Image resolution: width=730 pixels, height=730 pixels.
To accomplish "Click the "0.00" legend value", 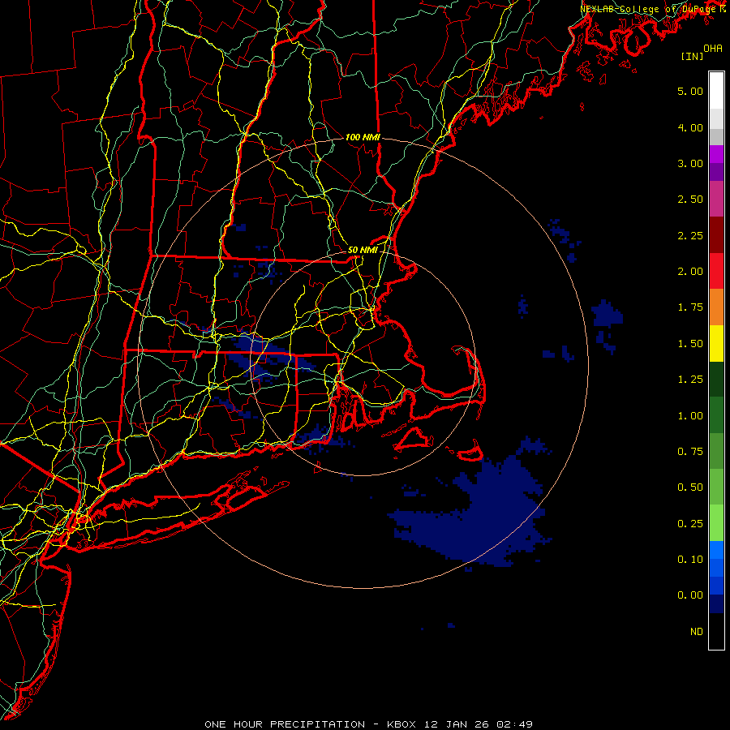I will click(690, 595).
